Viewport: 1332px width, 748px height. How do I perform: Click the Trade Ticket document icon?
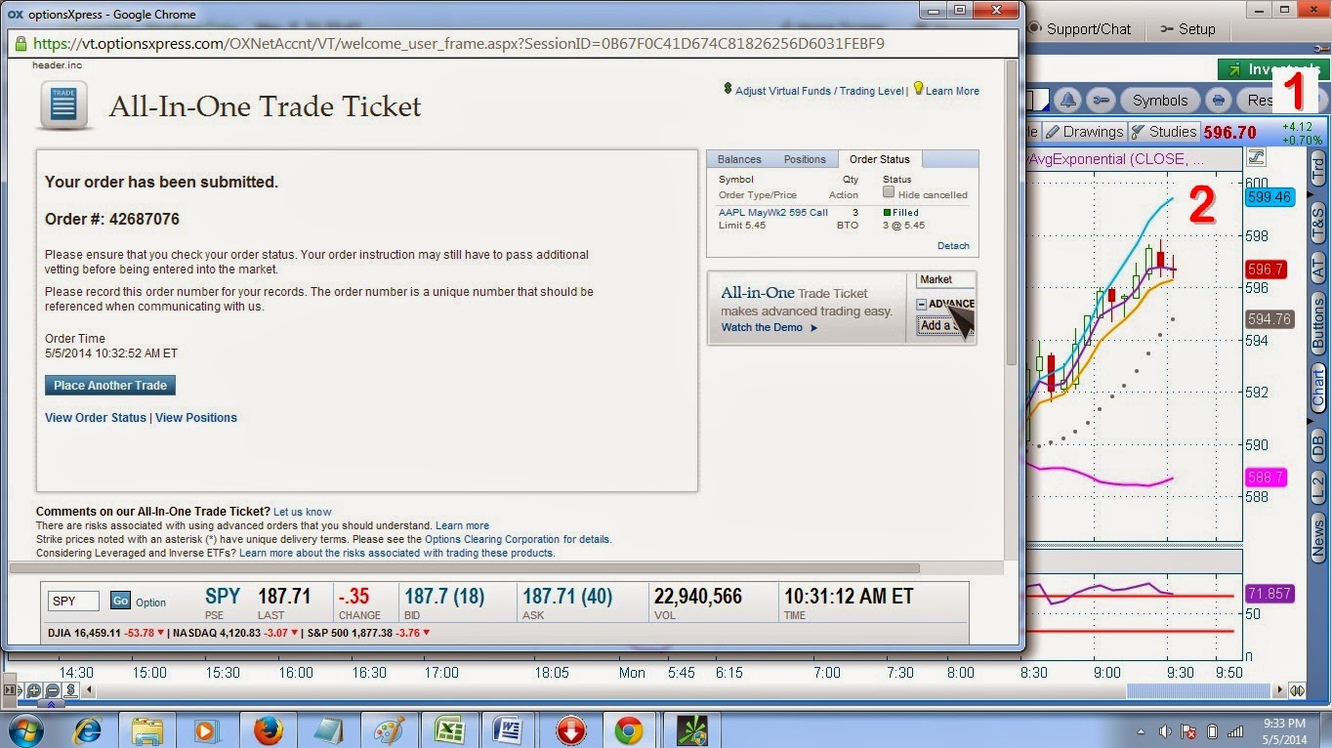pyautogui.click(x=63, y=104)
